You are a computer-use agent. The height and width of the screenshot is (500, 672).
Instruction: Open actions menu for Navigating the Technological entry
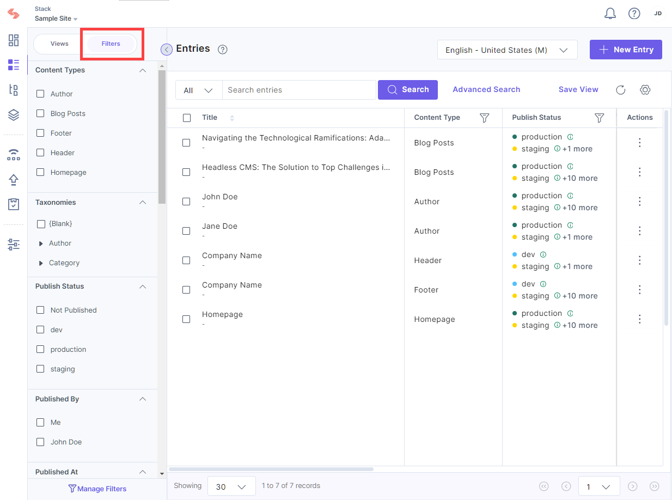tap(640, 143)
